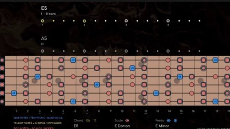Click second beat dot of bar 1, E5 row
This screenshot has width=230, height=129.
pos(54,21)
